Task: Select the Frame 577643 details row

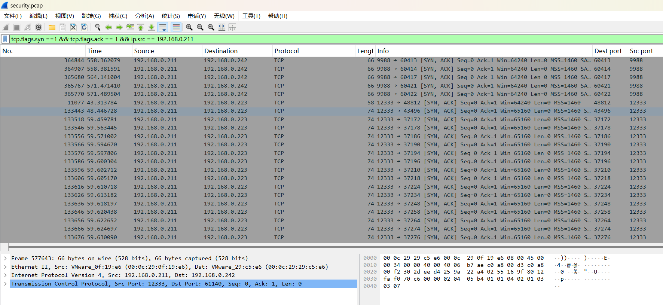Action: click(183, 258)
